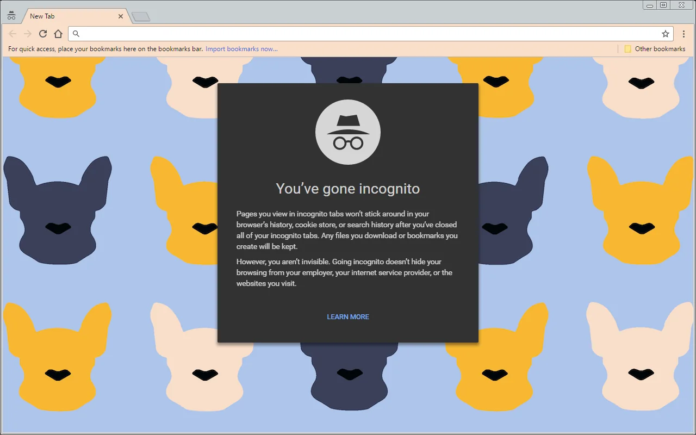696x435 pixels.
Task: Maximize the Chrome window
Action: (663, 5)
